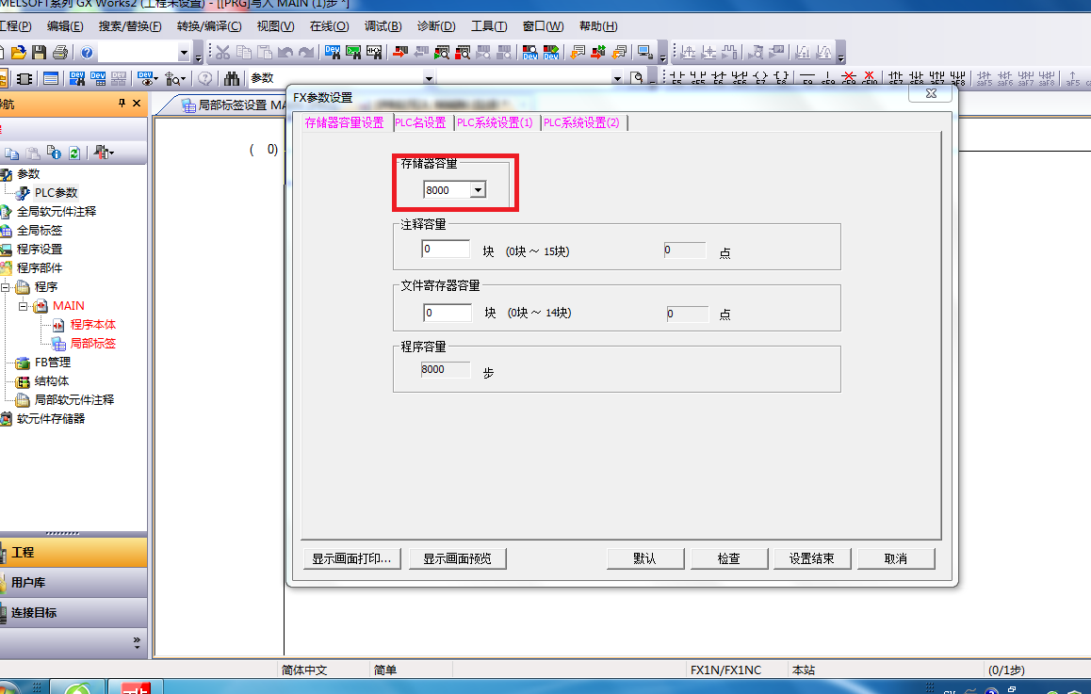Screen dimensions: 1091x694
Task: Open the 参数 combo box in toolbar
Action: pyautogui.click(x=429, y=78)
